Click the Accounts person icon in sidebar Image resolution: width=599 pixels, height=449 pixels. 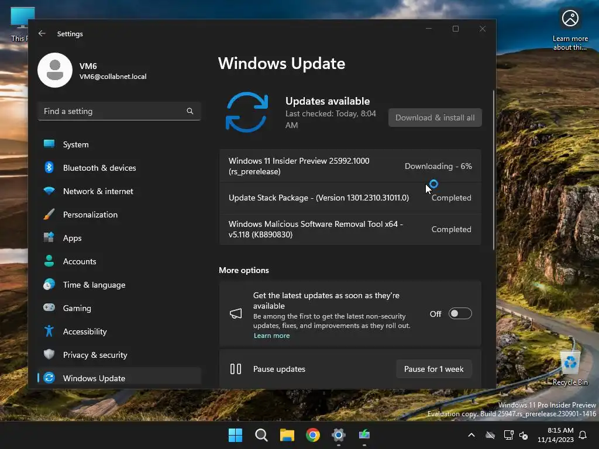click(49, 261)
